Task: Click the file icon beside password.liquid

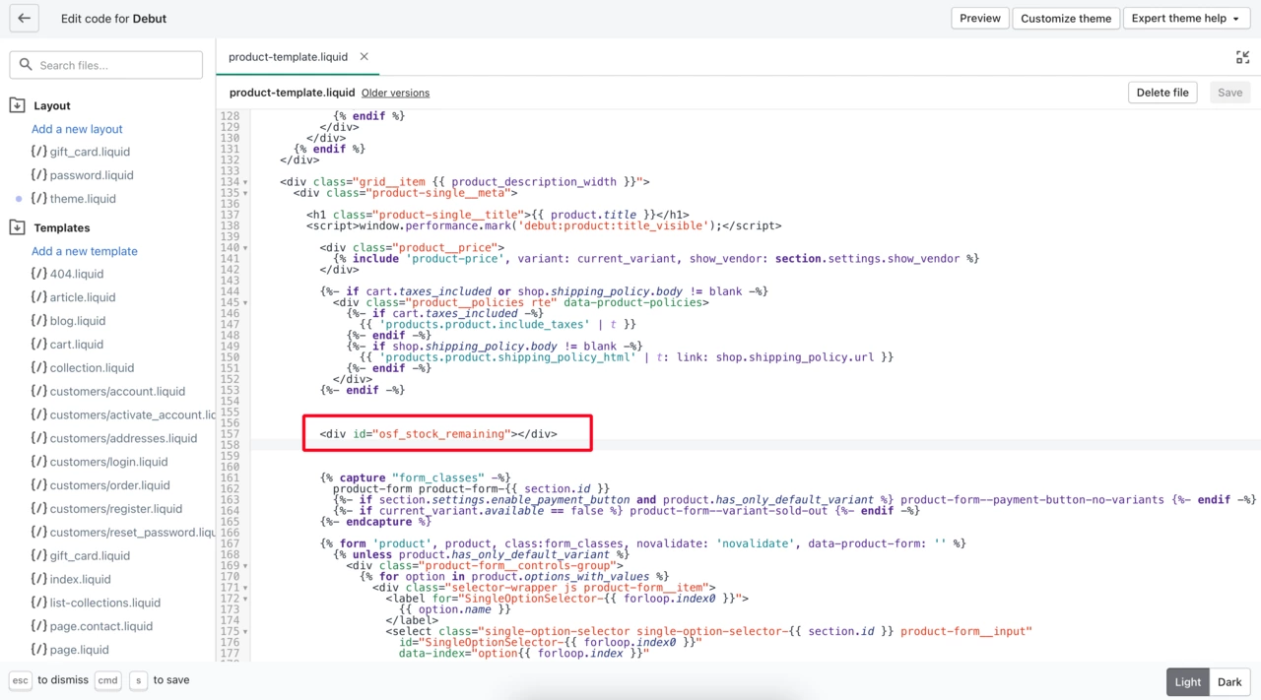Action: [x=38, y=175]
